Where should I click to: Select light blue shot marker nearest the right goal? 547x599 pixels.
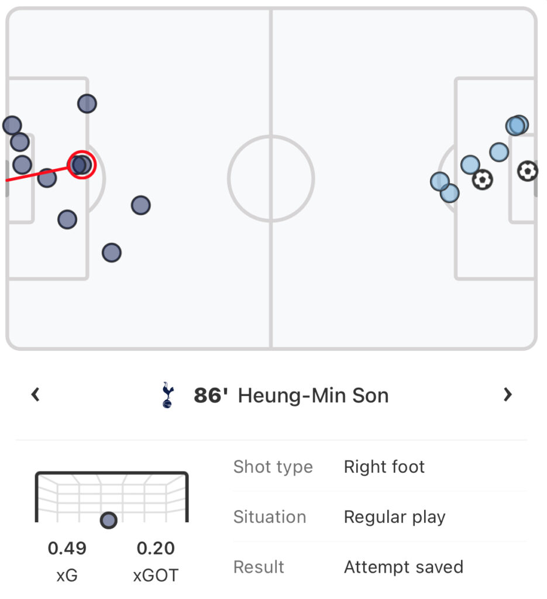(x=499, y=152)
